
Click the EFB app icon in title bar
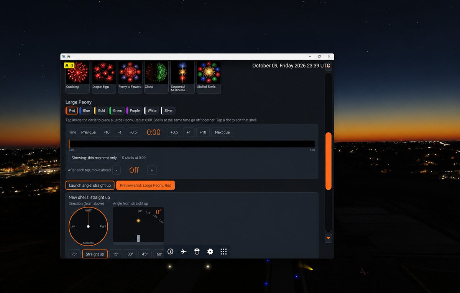[63, 56]
